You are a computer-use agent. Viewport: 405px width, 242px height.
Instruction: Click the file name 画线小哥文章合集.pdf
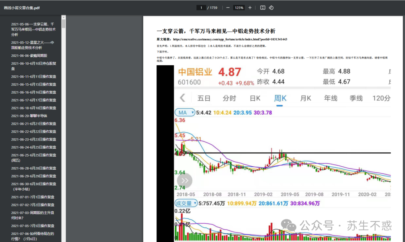(22, 8)
